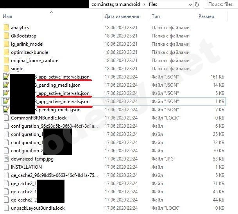Select the 161 КБ app_active_intervals.json file
Screen dimensions: 238x214
point(62,77)
